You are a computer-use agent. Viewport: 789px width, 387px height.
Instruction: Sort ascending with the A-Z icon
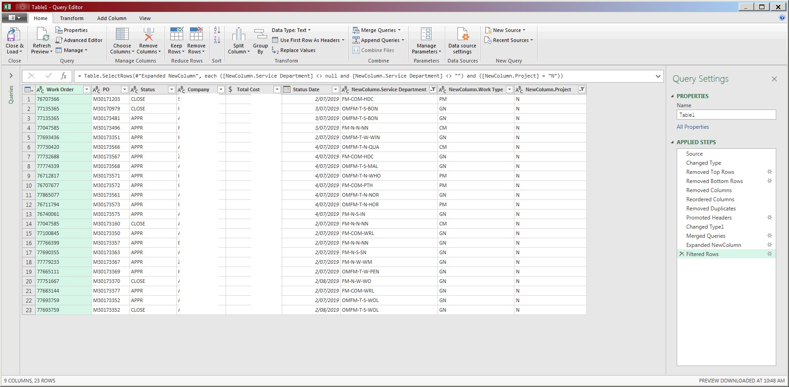217,30
